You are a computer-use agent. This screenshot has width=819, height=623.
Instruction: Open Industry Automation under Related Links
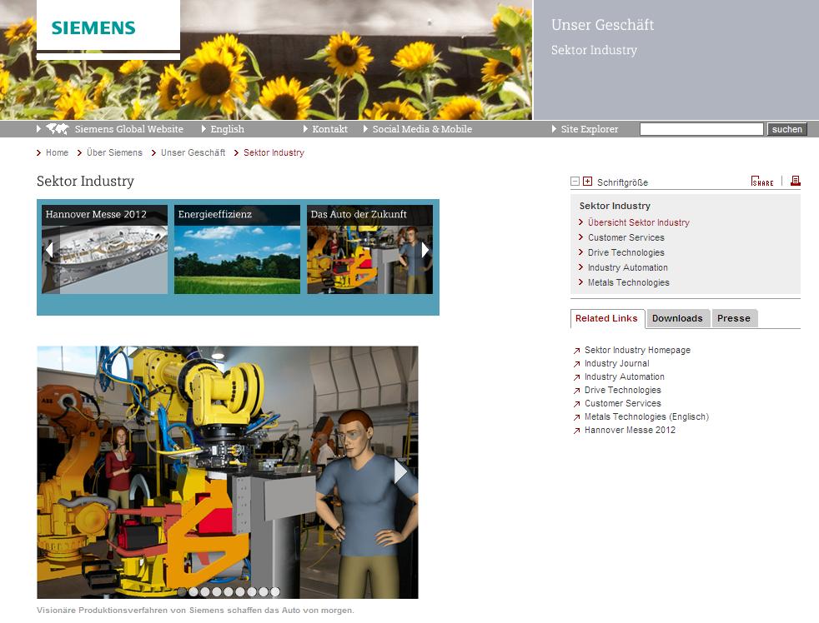pyautogui.click(x=624, y=376)
